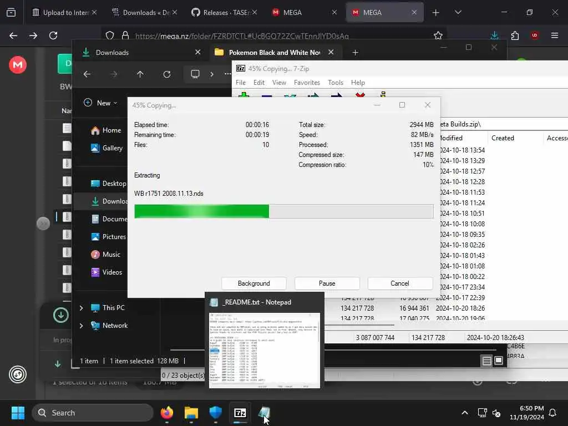Switch Explorer to large icons view
The height and width of the screenshot is (426, 568).
499,361
